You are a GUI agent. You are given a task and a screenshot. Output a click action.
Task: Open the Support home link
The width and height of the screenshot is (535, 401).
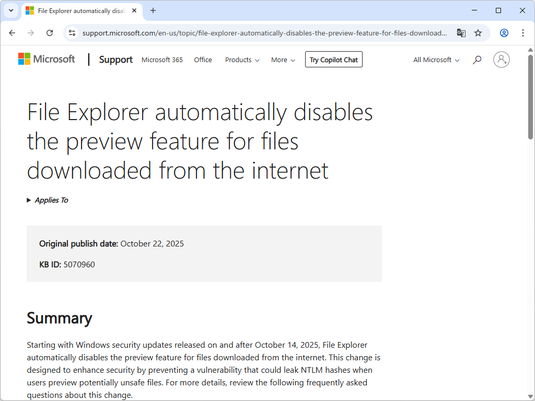coord(115,60)
